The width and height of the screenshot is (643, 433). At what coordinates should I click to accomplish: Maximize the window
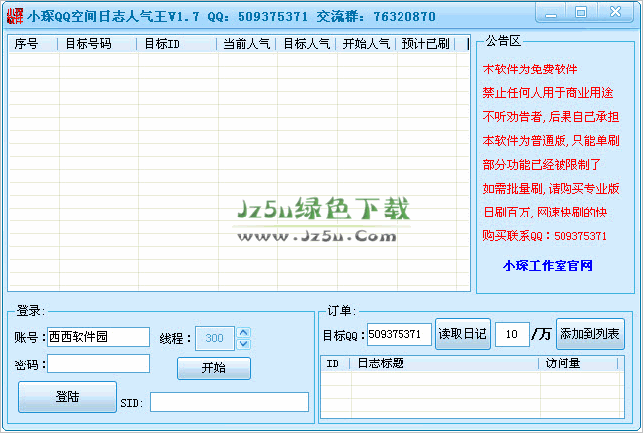pos(581,13)
